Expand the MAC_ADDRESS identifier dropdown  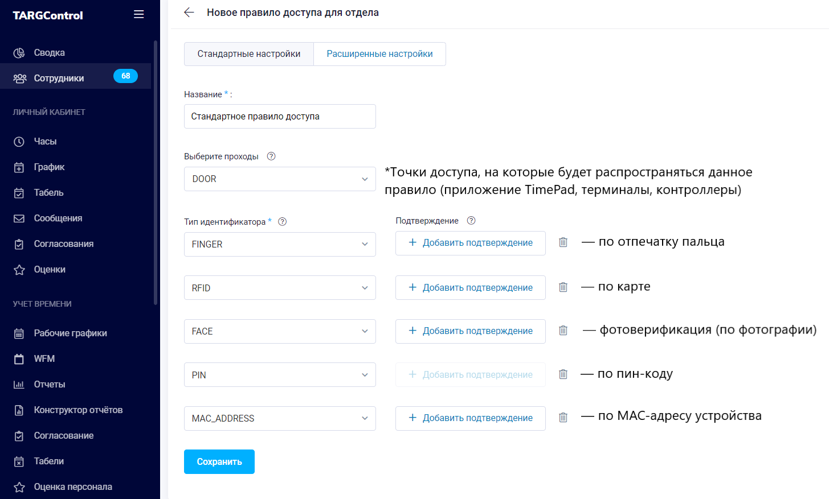(x=280, y=418)
